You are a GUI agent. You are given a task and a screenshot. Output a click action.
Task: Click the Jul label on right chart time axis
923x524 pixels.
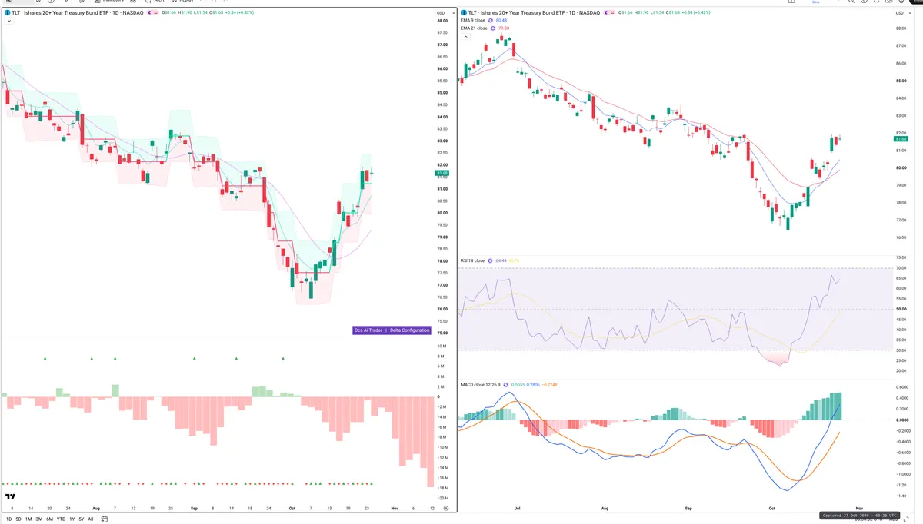pyautogui.click(x=518, y=509)
